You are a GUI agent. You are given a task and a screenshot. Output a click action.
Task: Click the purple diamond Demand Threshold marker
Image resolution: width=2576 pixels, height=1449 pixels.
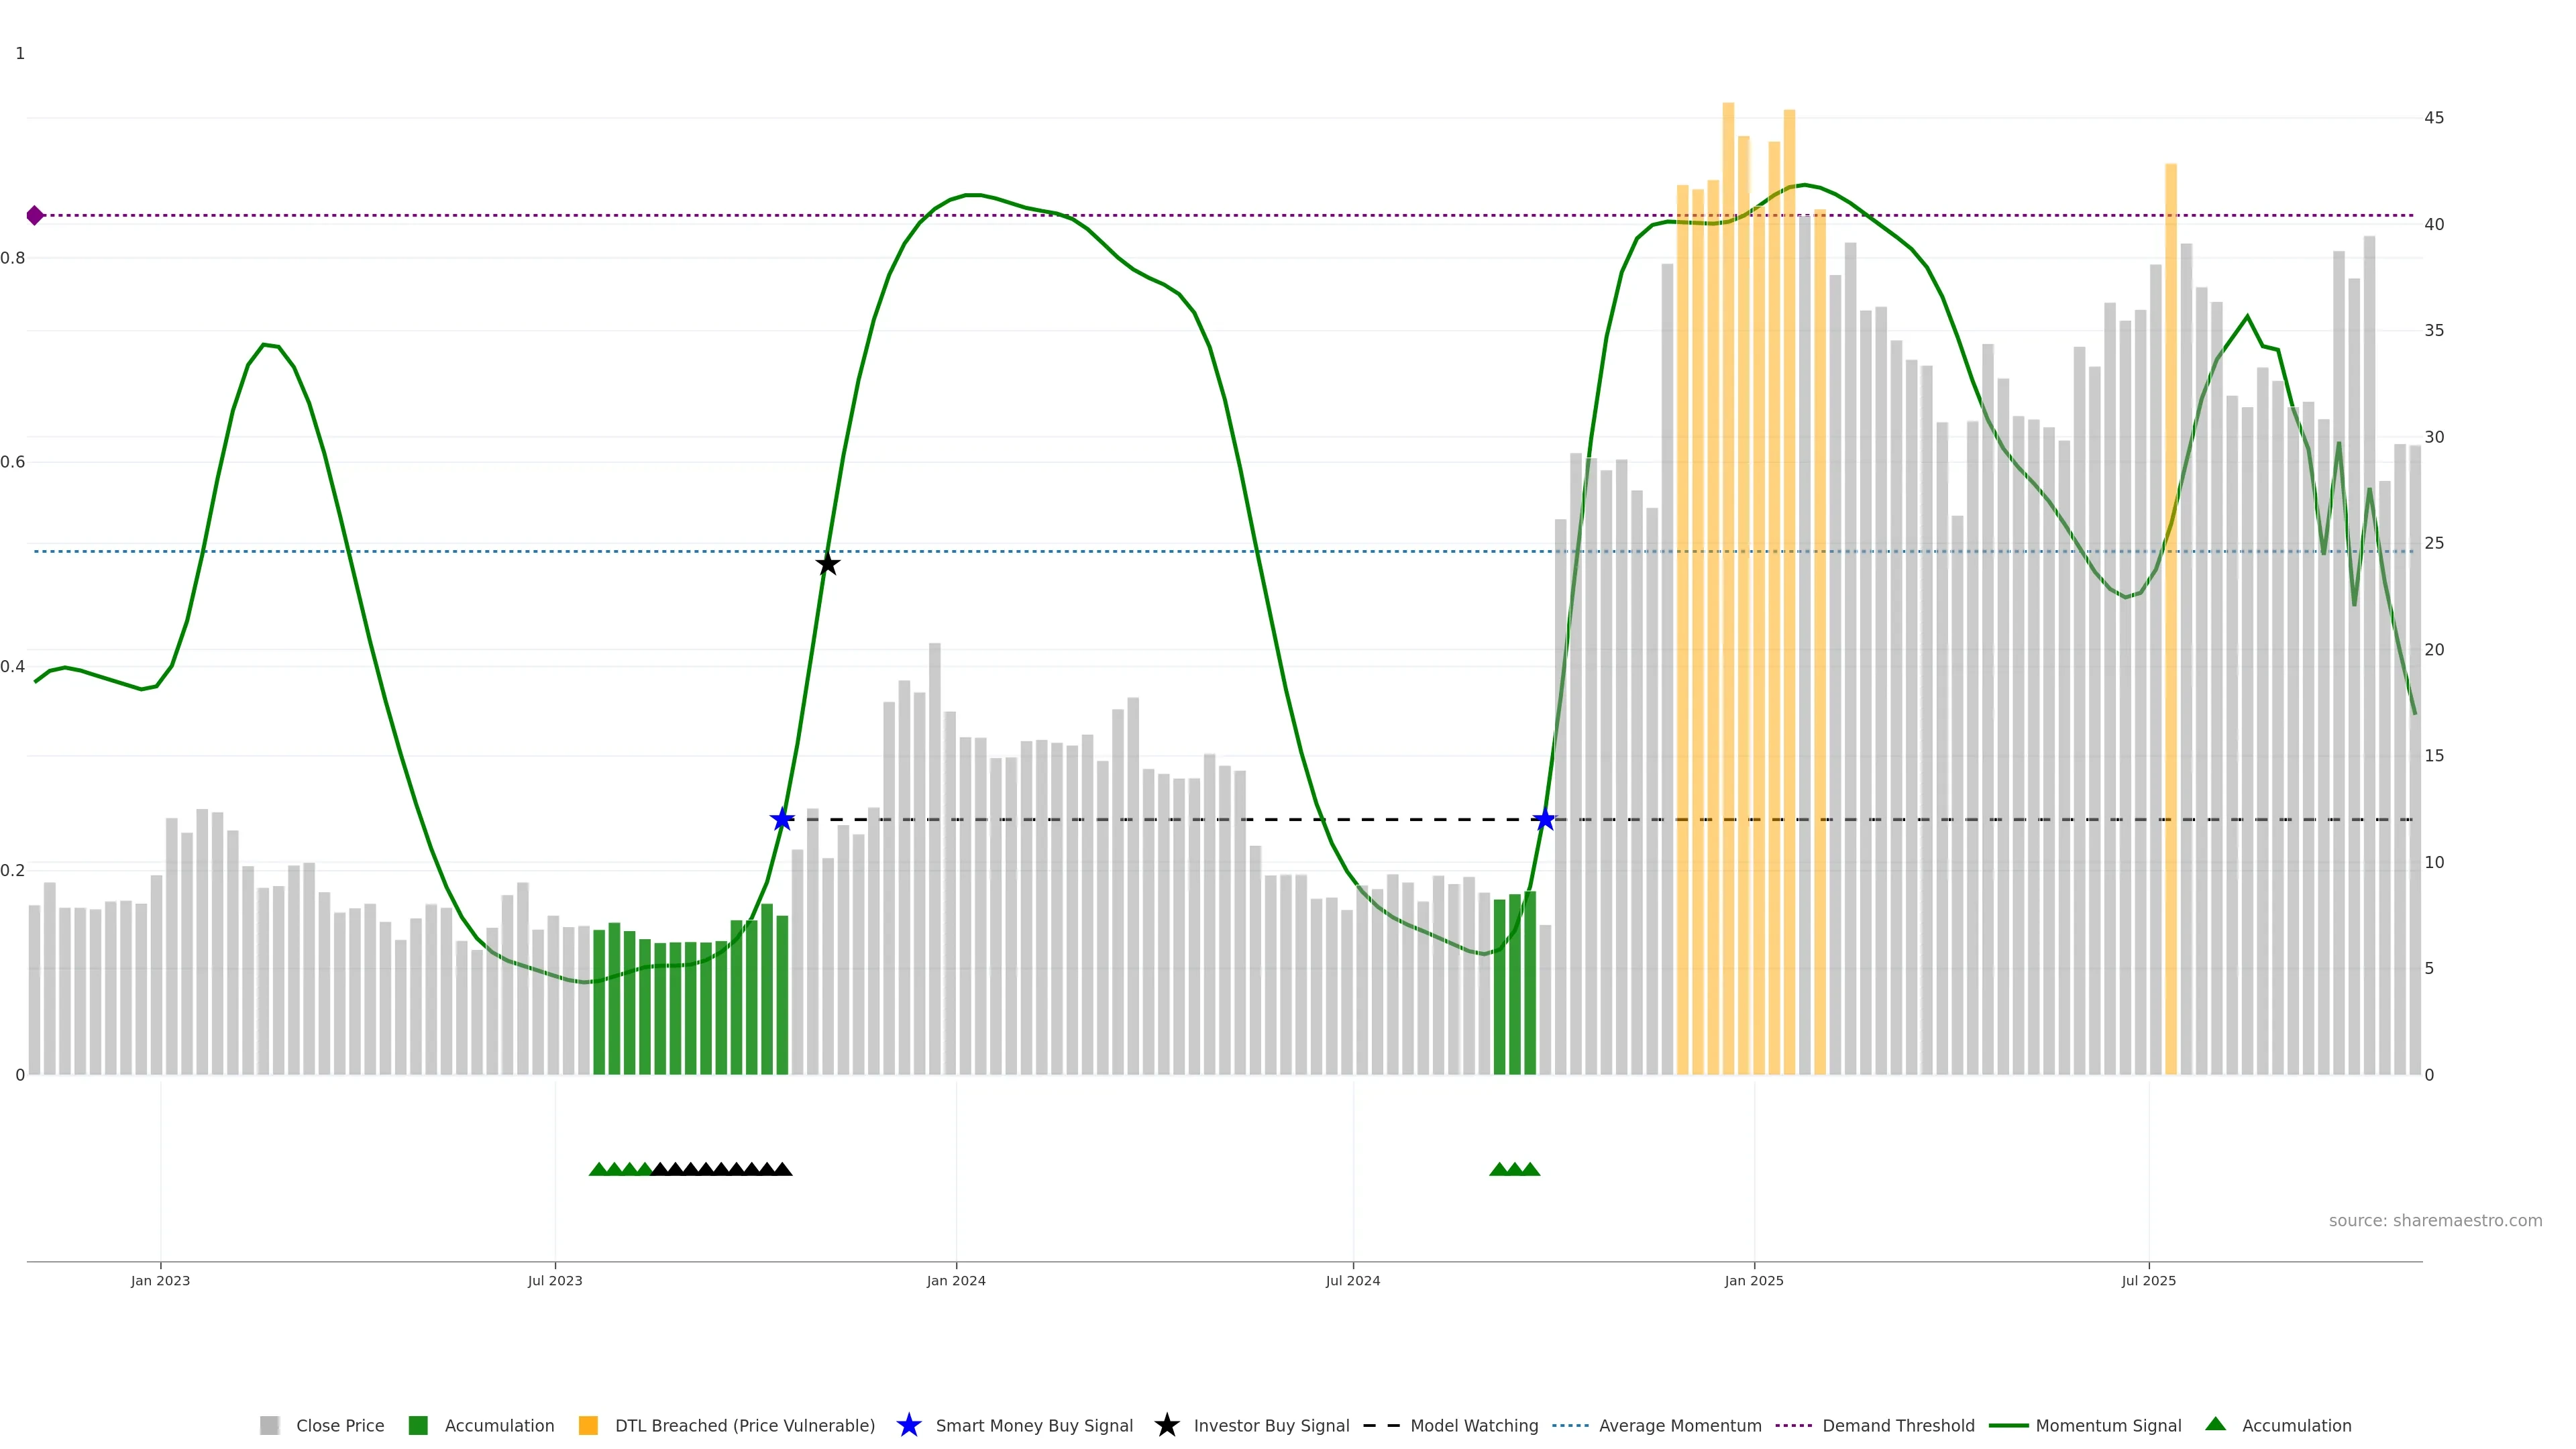pyautogui.click(x=35, y=215)
